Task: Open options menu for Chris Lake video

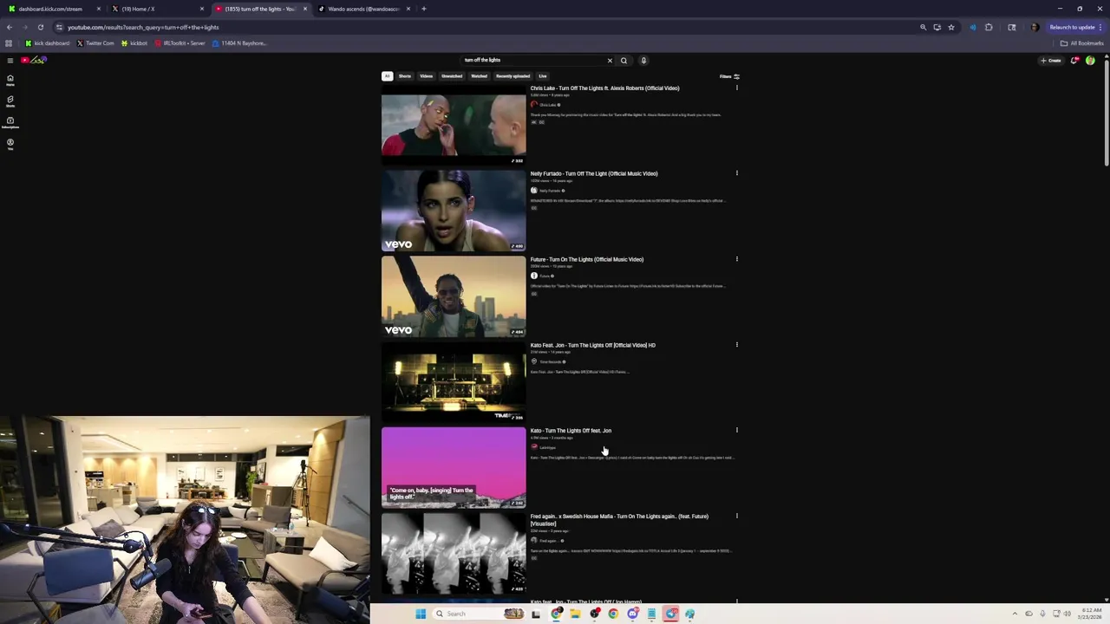Action: 737,88
